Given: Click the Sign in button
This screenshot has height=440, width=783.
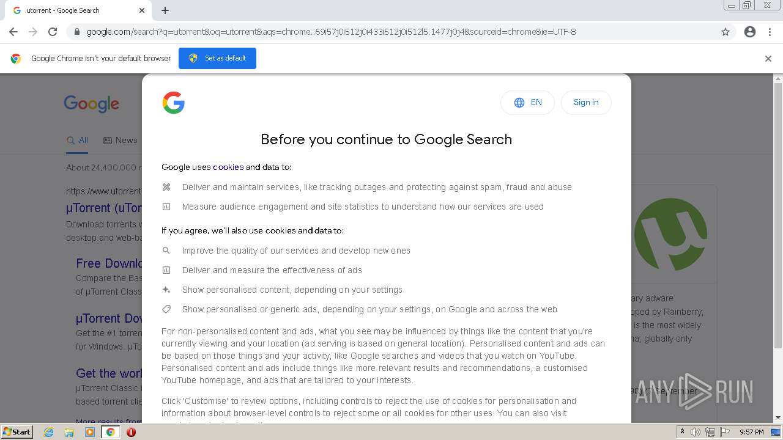Looking at the screenshot, I should 586,103.
